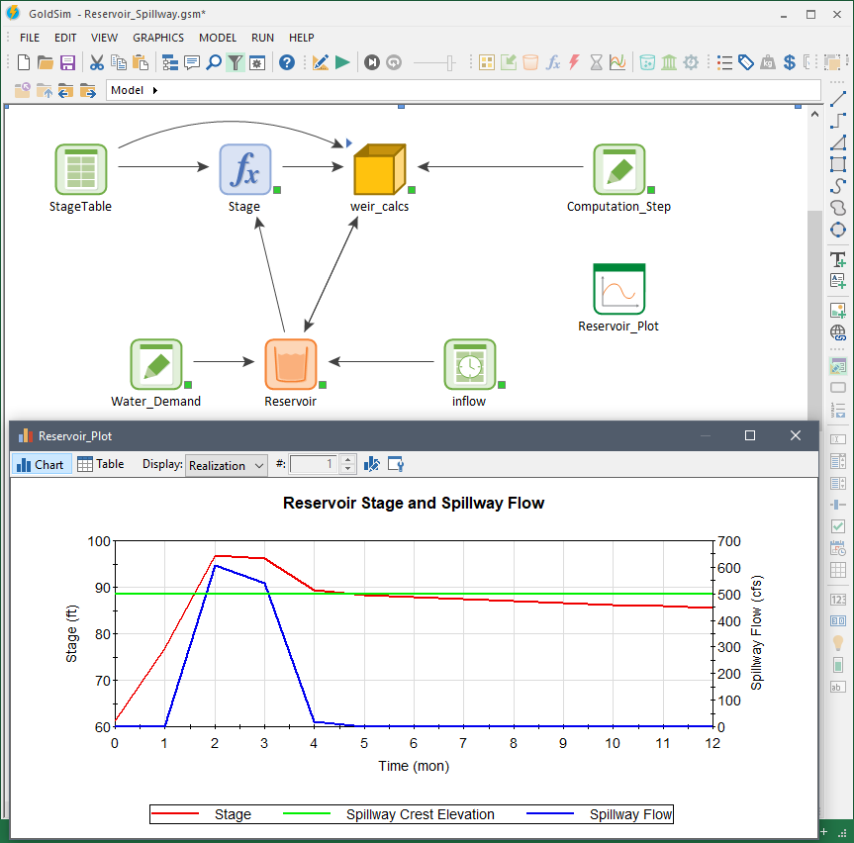
Task: Open the HELP menu
Action: click(301, 38)
